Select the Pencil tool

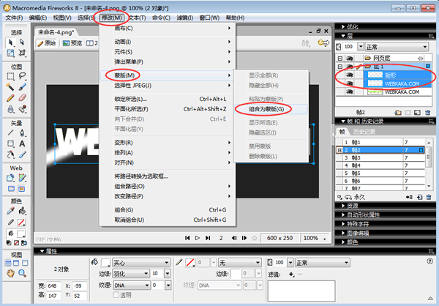tap(11, 98)
